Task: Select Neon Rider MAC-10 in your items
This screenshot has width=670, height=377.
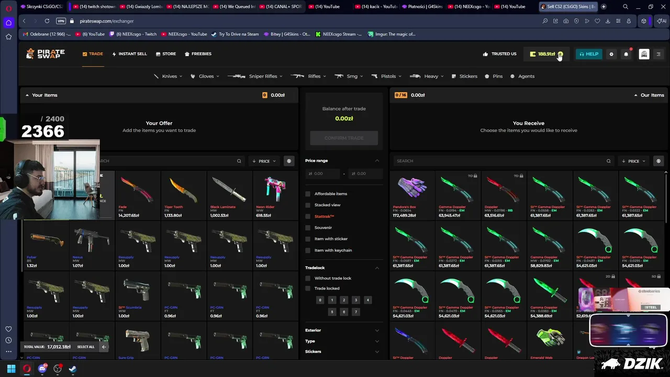Action: click(275, 195)
